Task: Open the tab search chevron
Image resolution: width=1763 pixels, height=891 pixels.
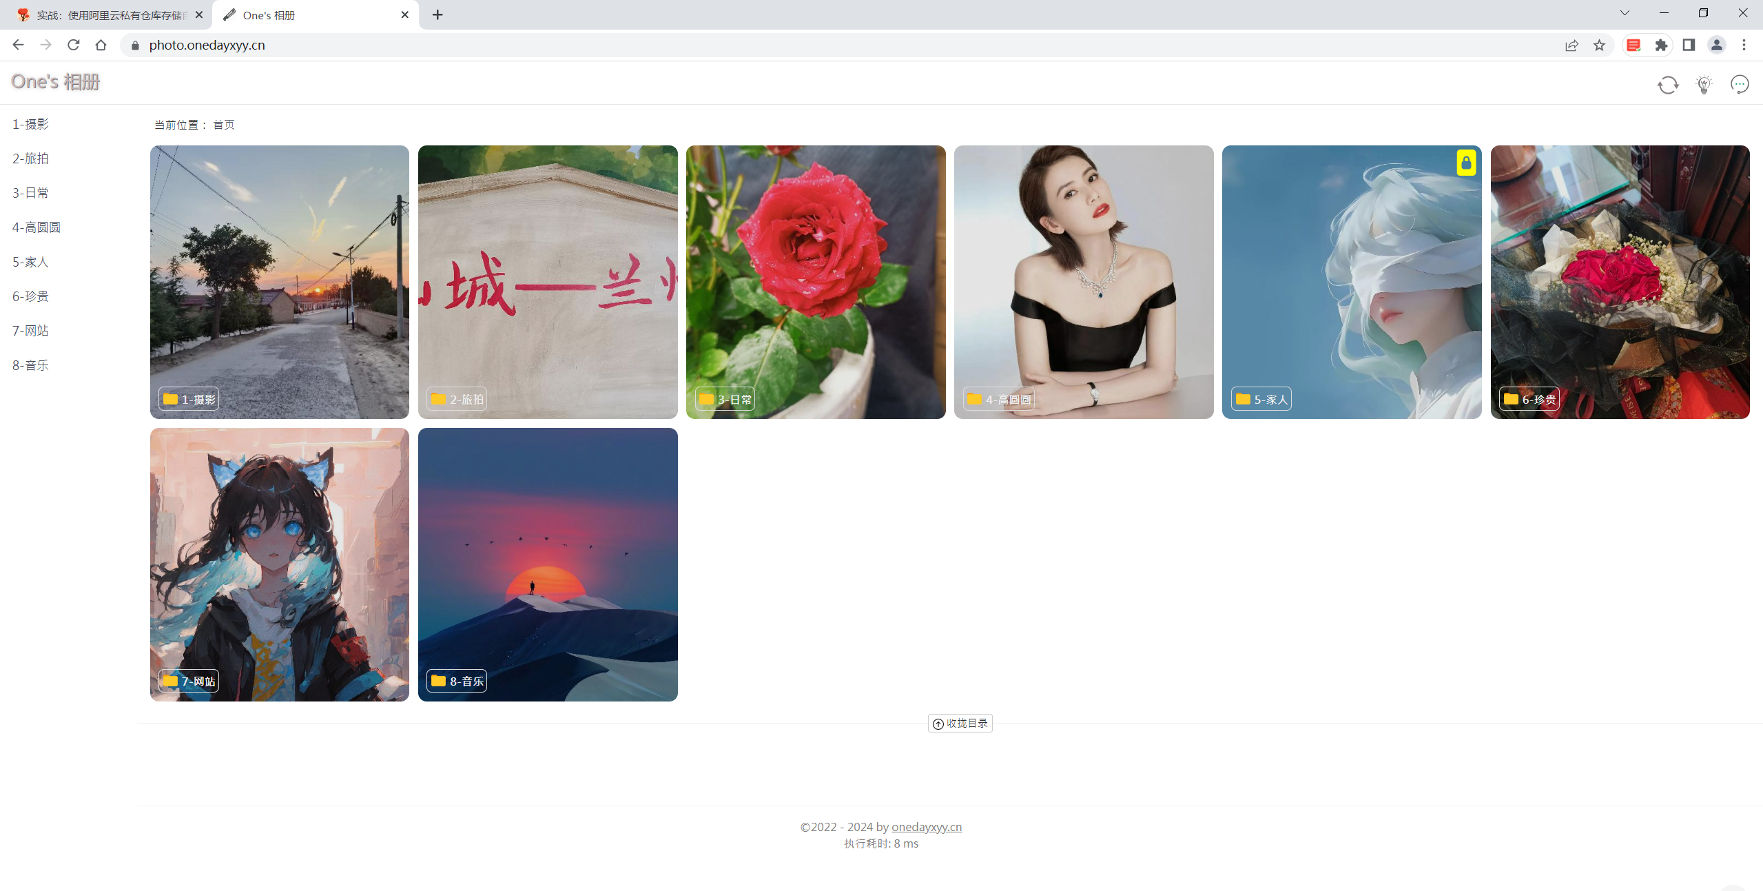Action: point(1625,13)
